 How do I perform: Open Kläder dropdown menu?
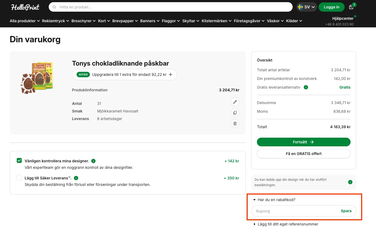click(x=294, y=21)
